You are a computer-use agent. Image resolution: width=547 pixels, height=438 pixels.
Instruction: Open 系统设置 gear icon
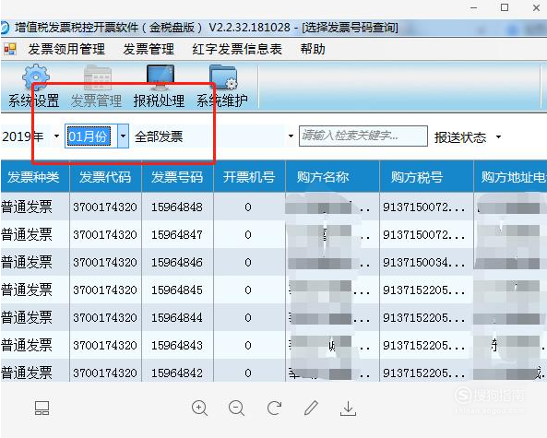point(35,77)
